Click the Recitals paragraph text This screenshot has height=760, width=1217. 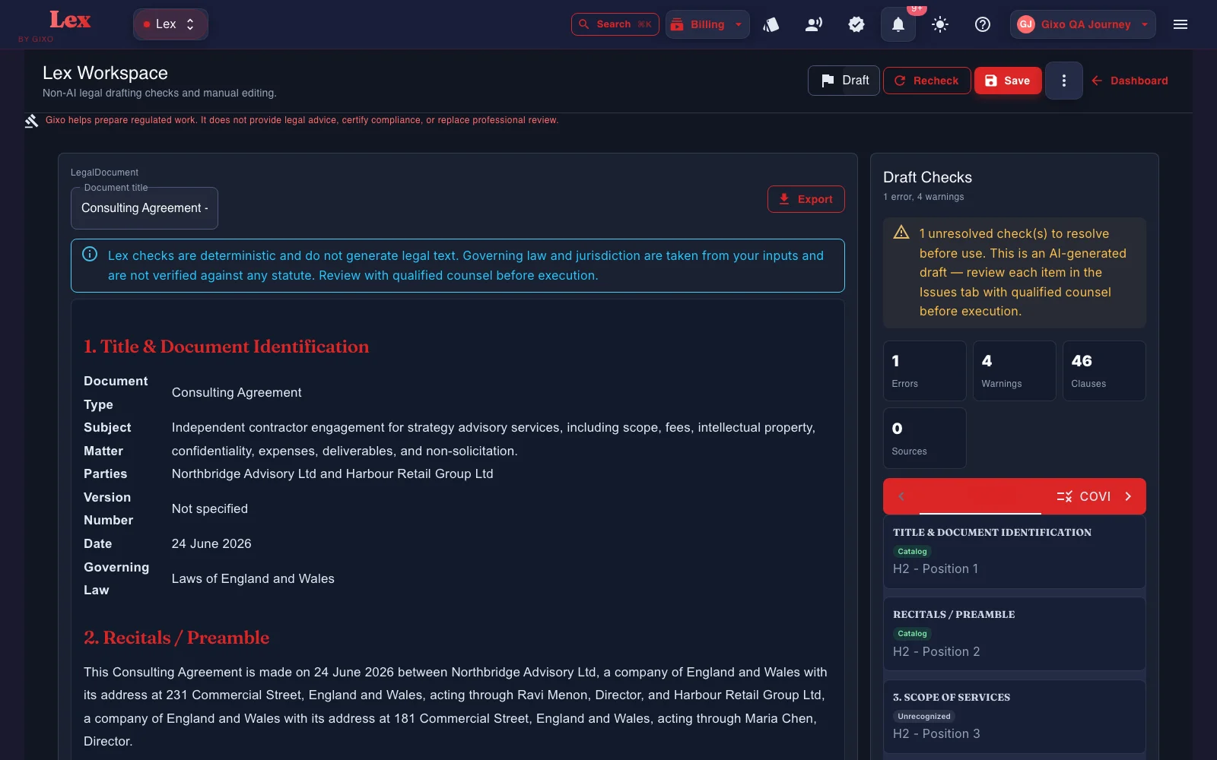(456, 707)
